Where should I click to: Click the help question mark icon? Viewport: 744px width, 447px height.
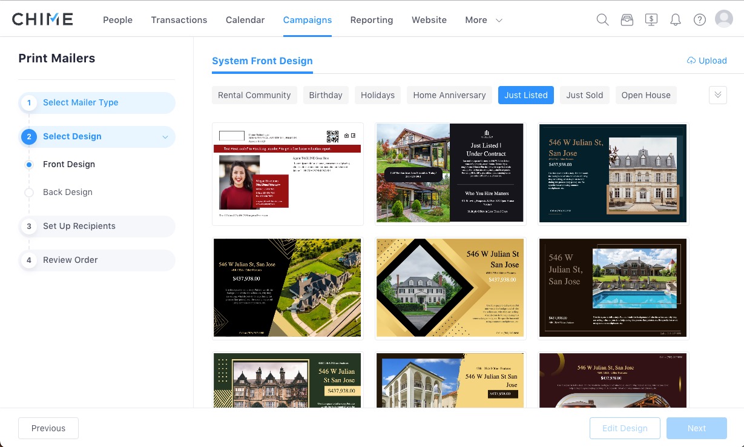coord(700,19)
